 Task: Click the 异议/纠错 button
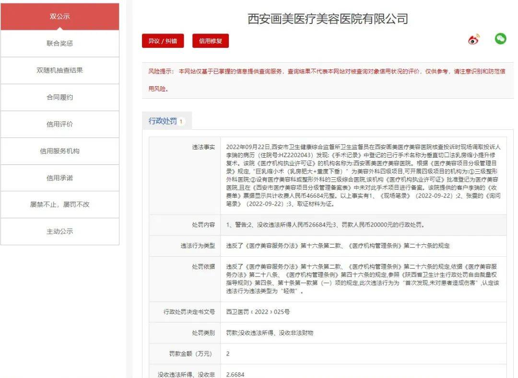pyautogui.click(x=163, y=41)
